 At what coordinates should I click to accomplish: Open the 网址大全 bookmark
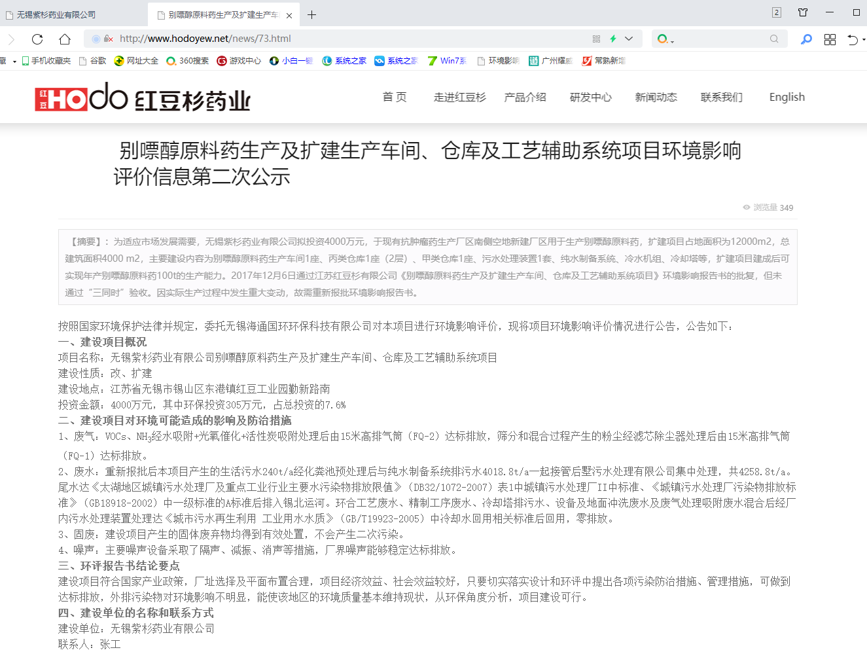point(136,61)
